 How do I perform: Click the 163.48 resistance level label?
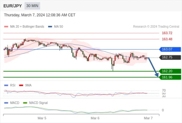click(x=167, y=39)
